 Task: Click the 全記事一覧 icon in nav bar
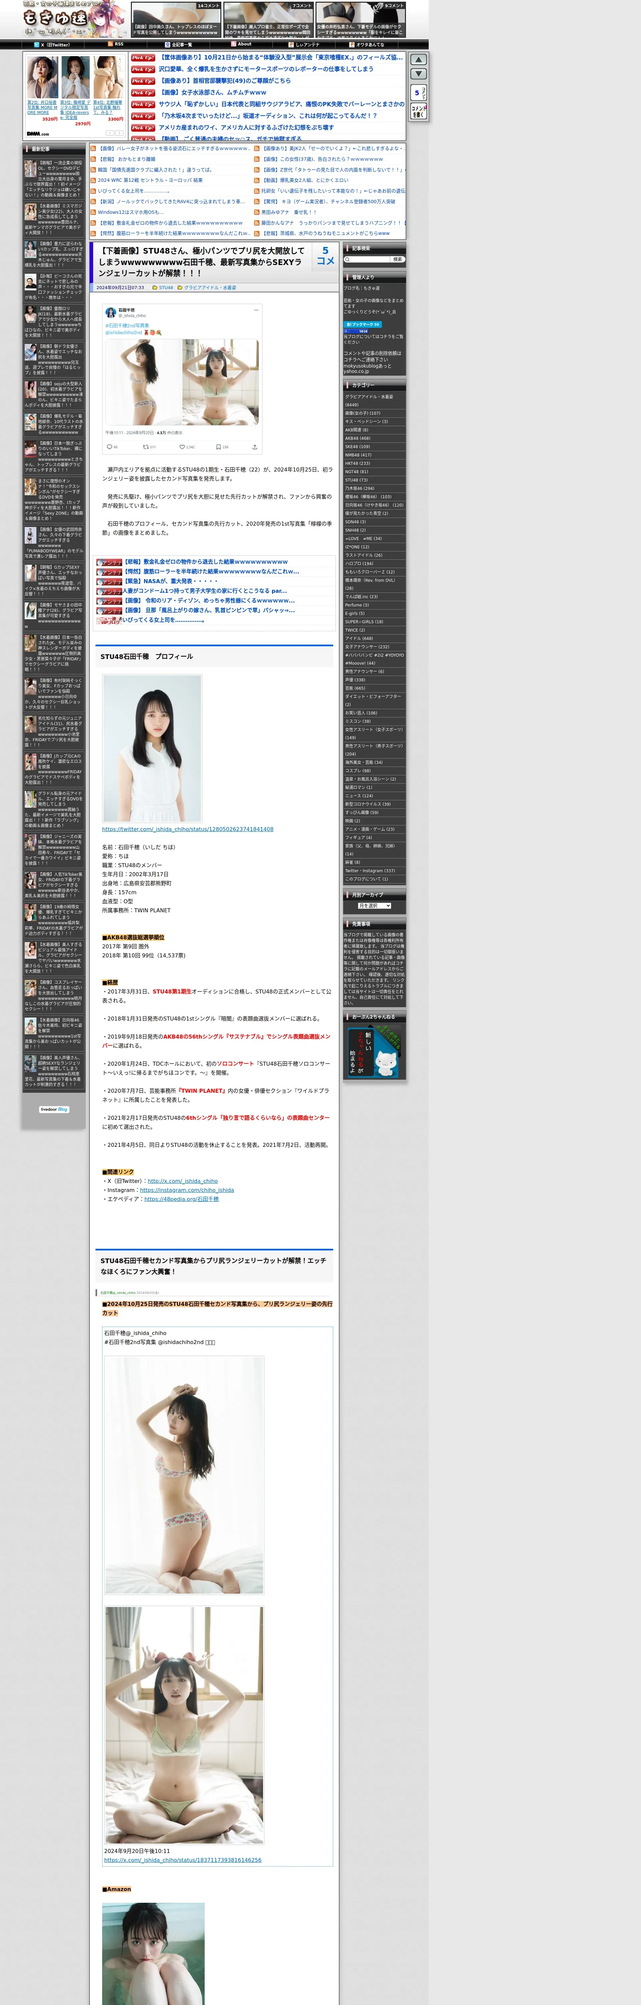[167, 44]
